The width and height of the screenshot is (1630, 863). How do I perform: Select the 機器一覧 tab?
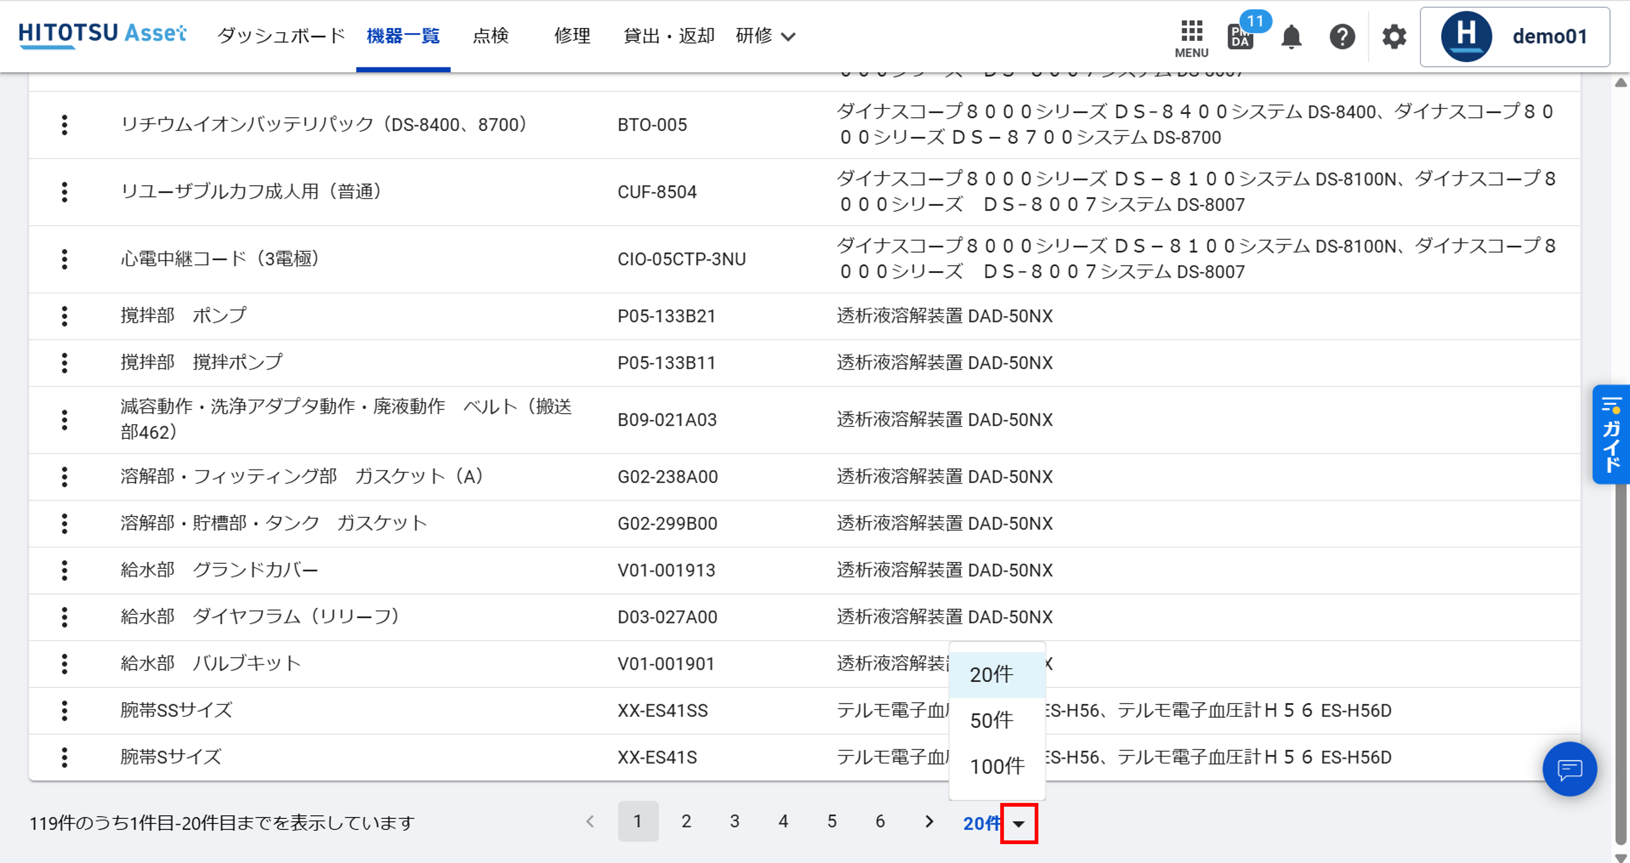(403, 36)
